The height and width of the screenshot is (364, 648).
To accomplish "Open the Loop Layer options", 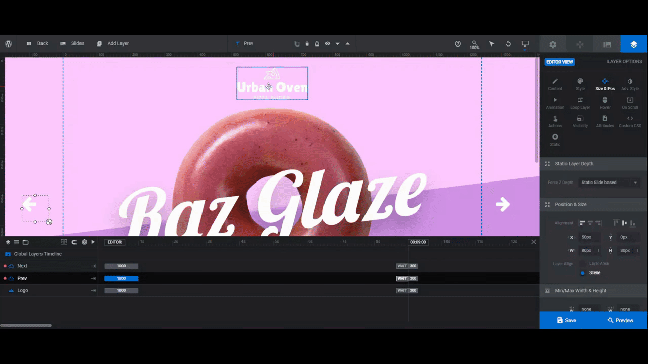I will [580, 103].
